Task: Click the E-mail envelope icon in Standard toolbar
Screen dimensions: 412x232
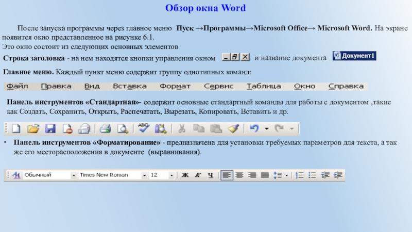Action: click(84, 128)
